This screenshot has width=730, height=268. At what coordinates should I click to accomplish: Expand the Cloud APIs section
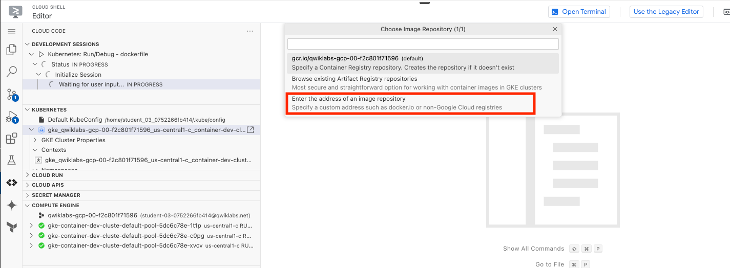(142, 185)
